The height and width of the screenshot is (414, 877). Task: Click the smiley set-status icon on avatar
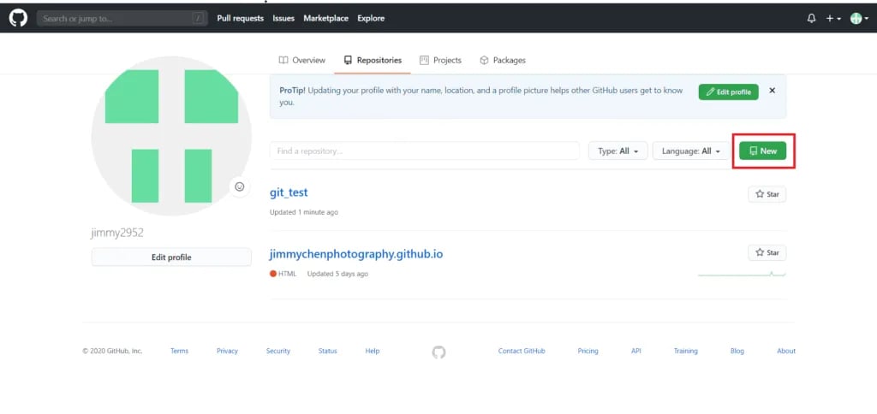[x=240, y=186]
